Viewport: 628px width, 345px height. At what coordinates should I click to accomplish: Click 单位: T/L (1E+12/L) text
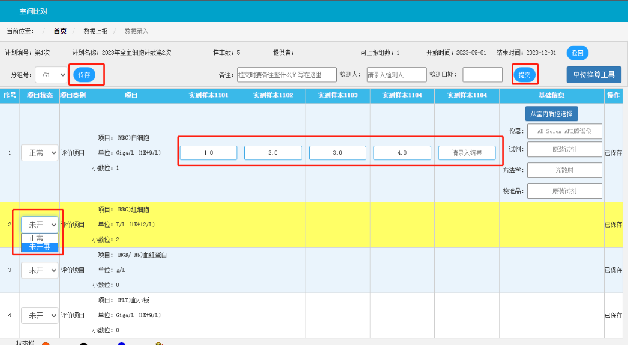click(127, 225)
